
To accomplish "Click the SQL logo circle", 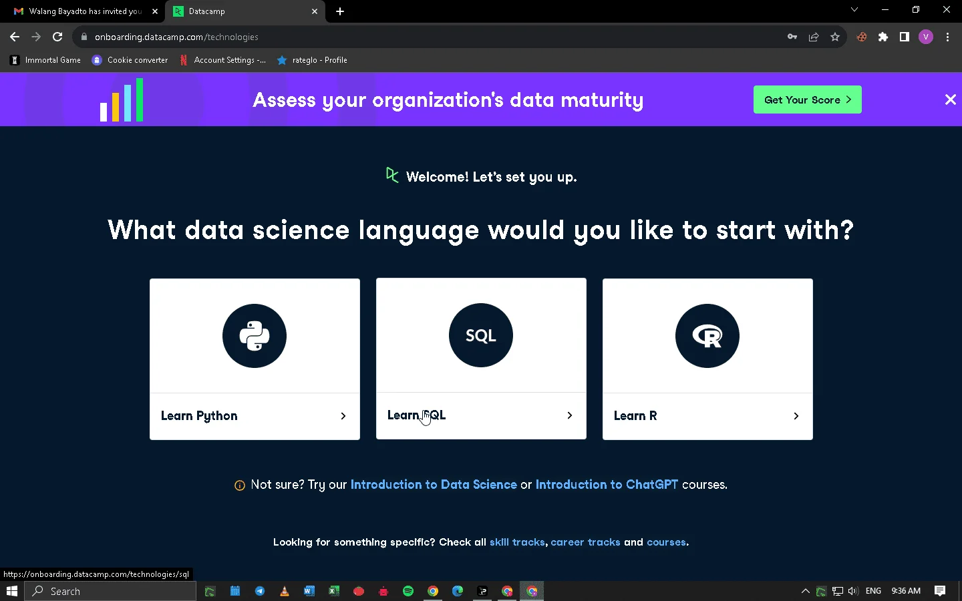I will [x=481, y=335].
